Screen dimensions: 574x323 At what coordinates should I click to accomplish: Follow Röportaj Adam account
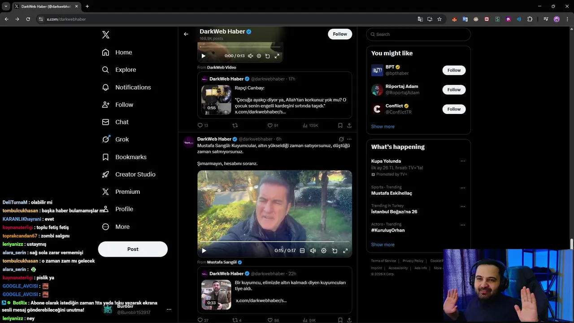[x=454, y=90]
